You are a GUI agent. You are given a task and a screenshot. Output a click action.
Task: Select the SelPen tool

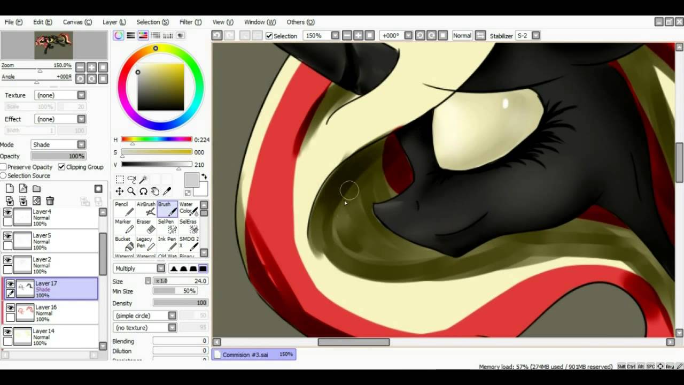tap(167, 226)
